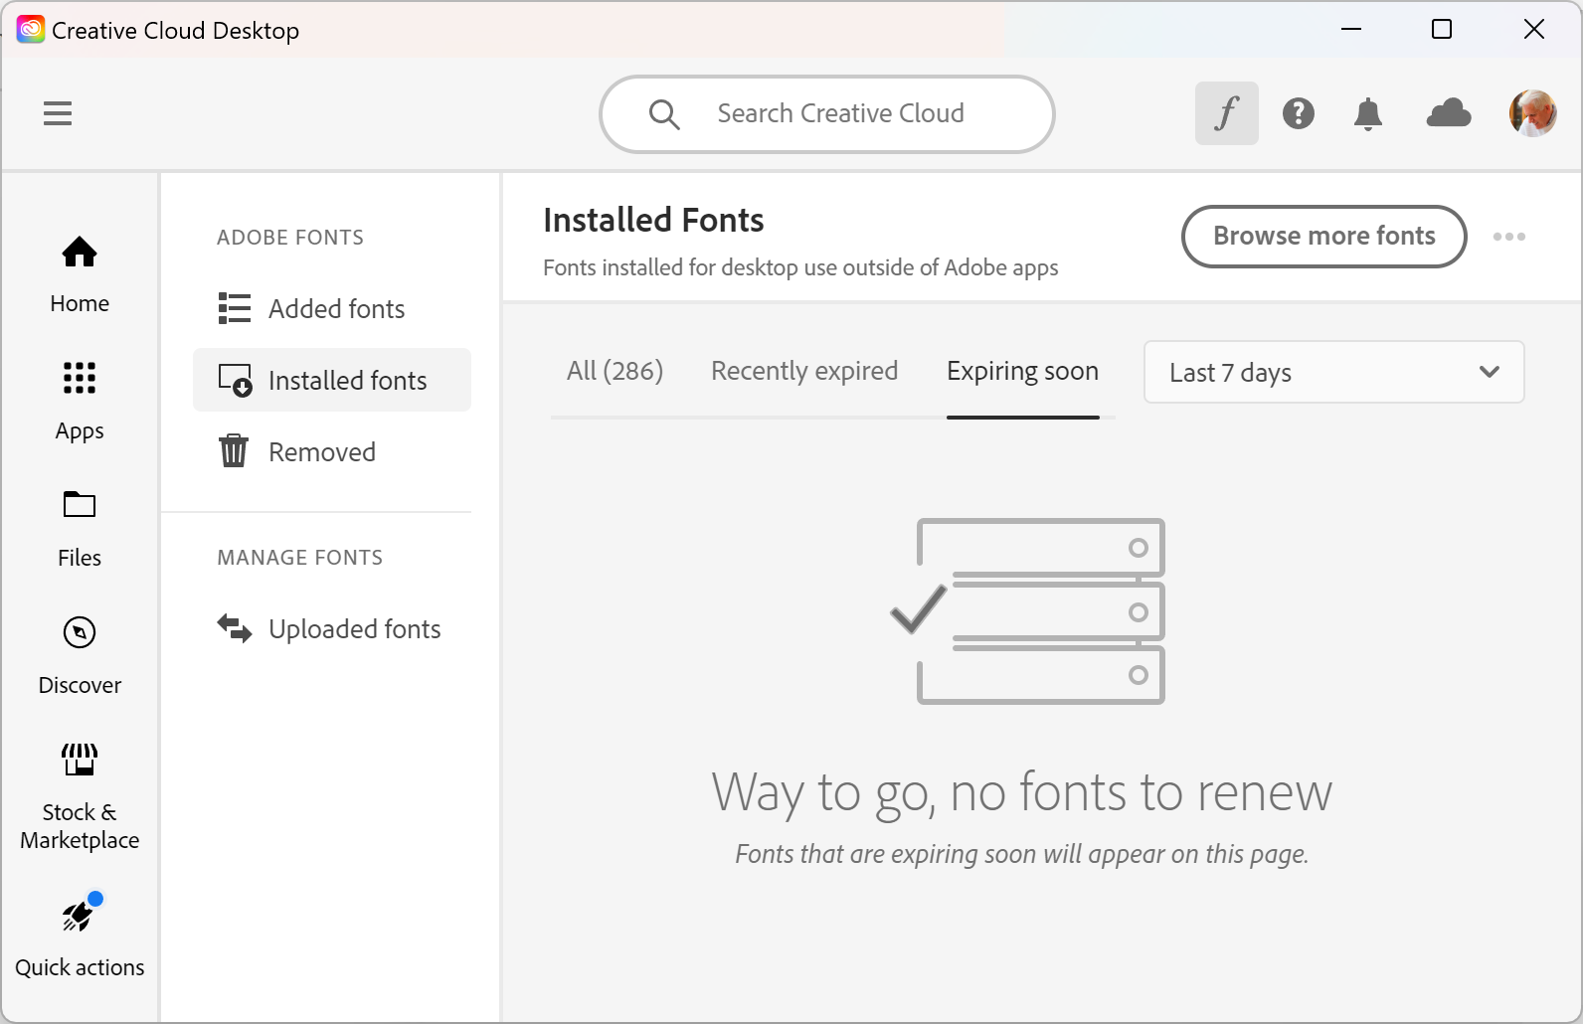Viewport: 1583px width, 1024px height.
Task: Select the Expiring soon tab
Action: tap(1022, 371)
